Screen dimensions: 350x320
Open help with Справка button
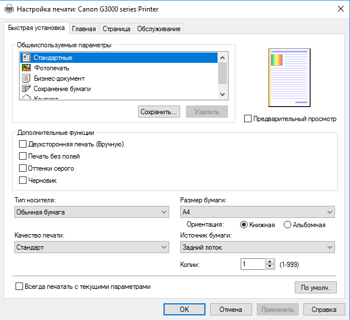324,310
